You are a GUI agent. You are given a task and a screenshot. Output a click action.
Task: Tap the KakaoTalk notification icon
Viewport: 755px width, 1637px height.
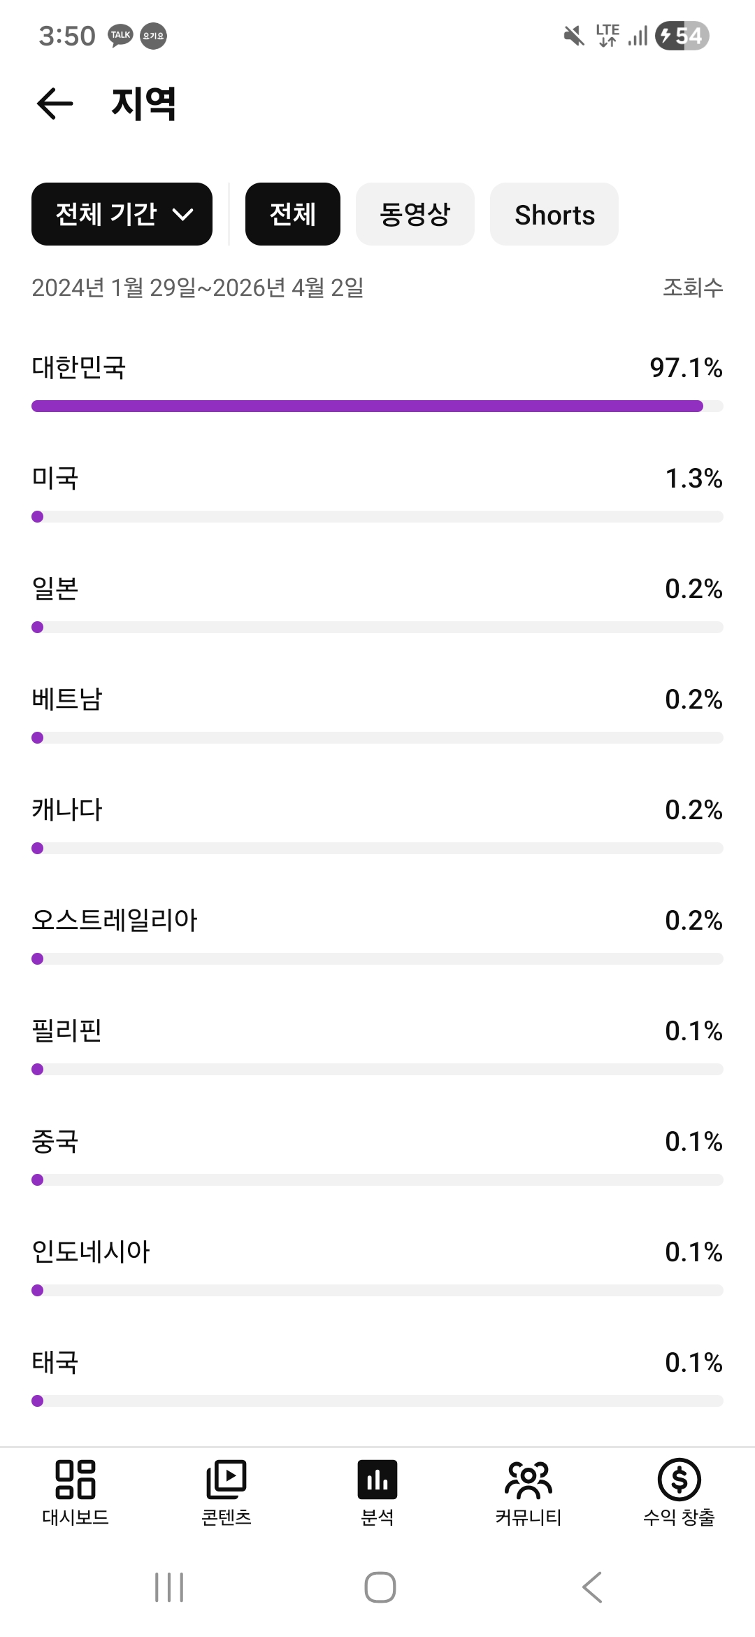(120, 36)
